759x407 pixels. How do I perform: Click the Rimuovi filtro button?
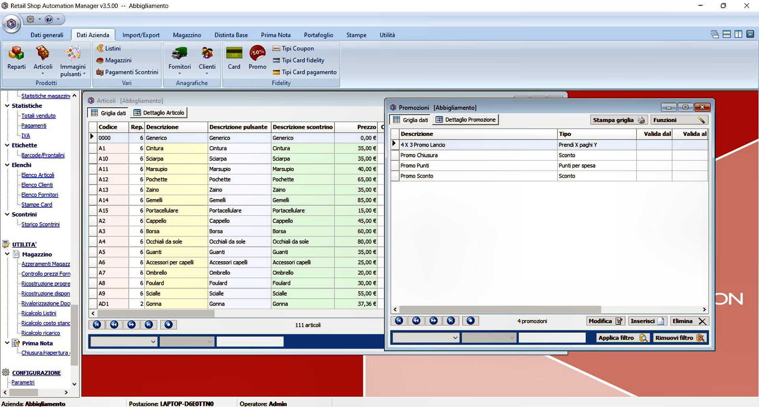point(680,338)
